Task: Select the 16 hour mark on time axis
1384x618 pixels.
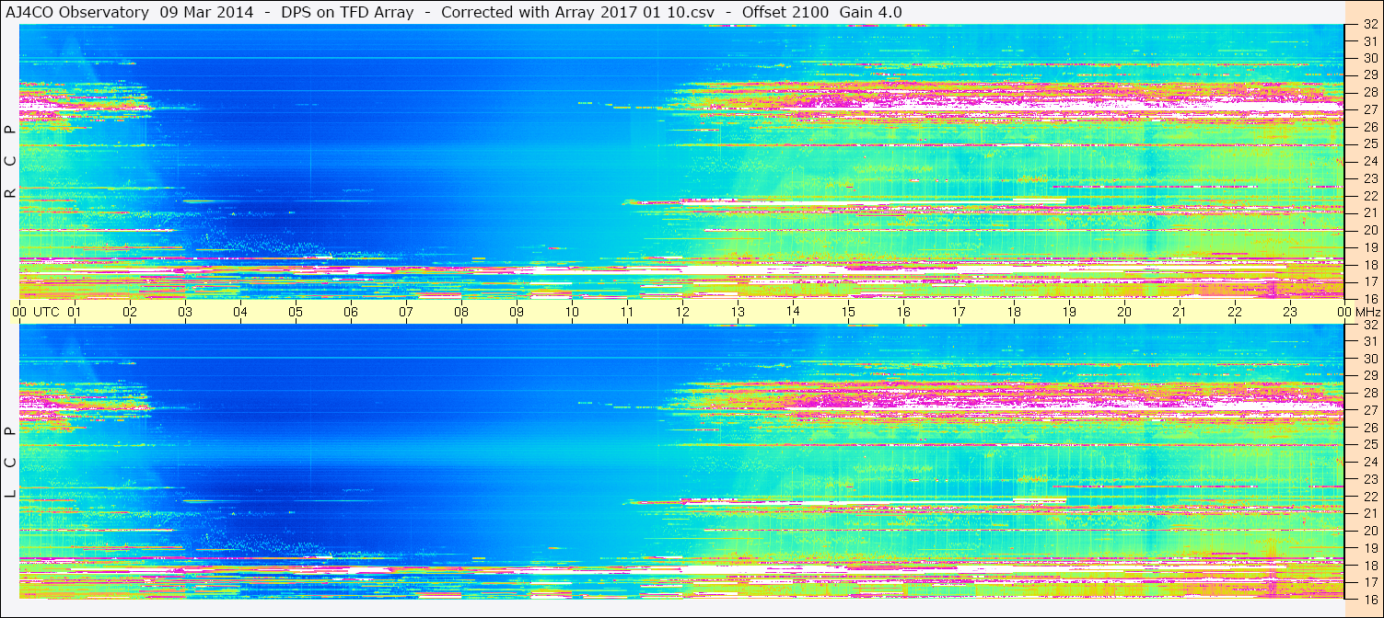Action: pyautogui.click(x=903, y=312)
